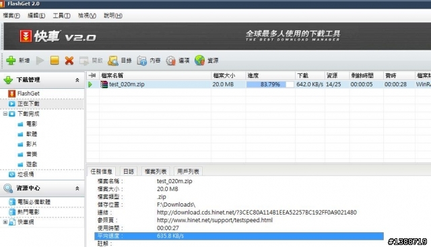Switch to the 日誌 log tab

click(129, 172)
